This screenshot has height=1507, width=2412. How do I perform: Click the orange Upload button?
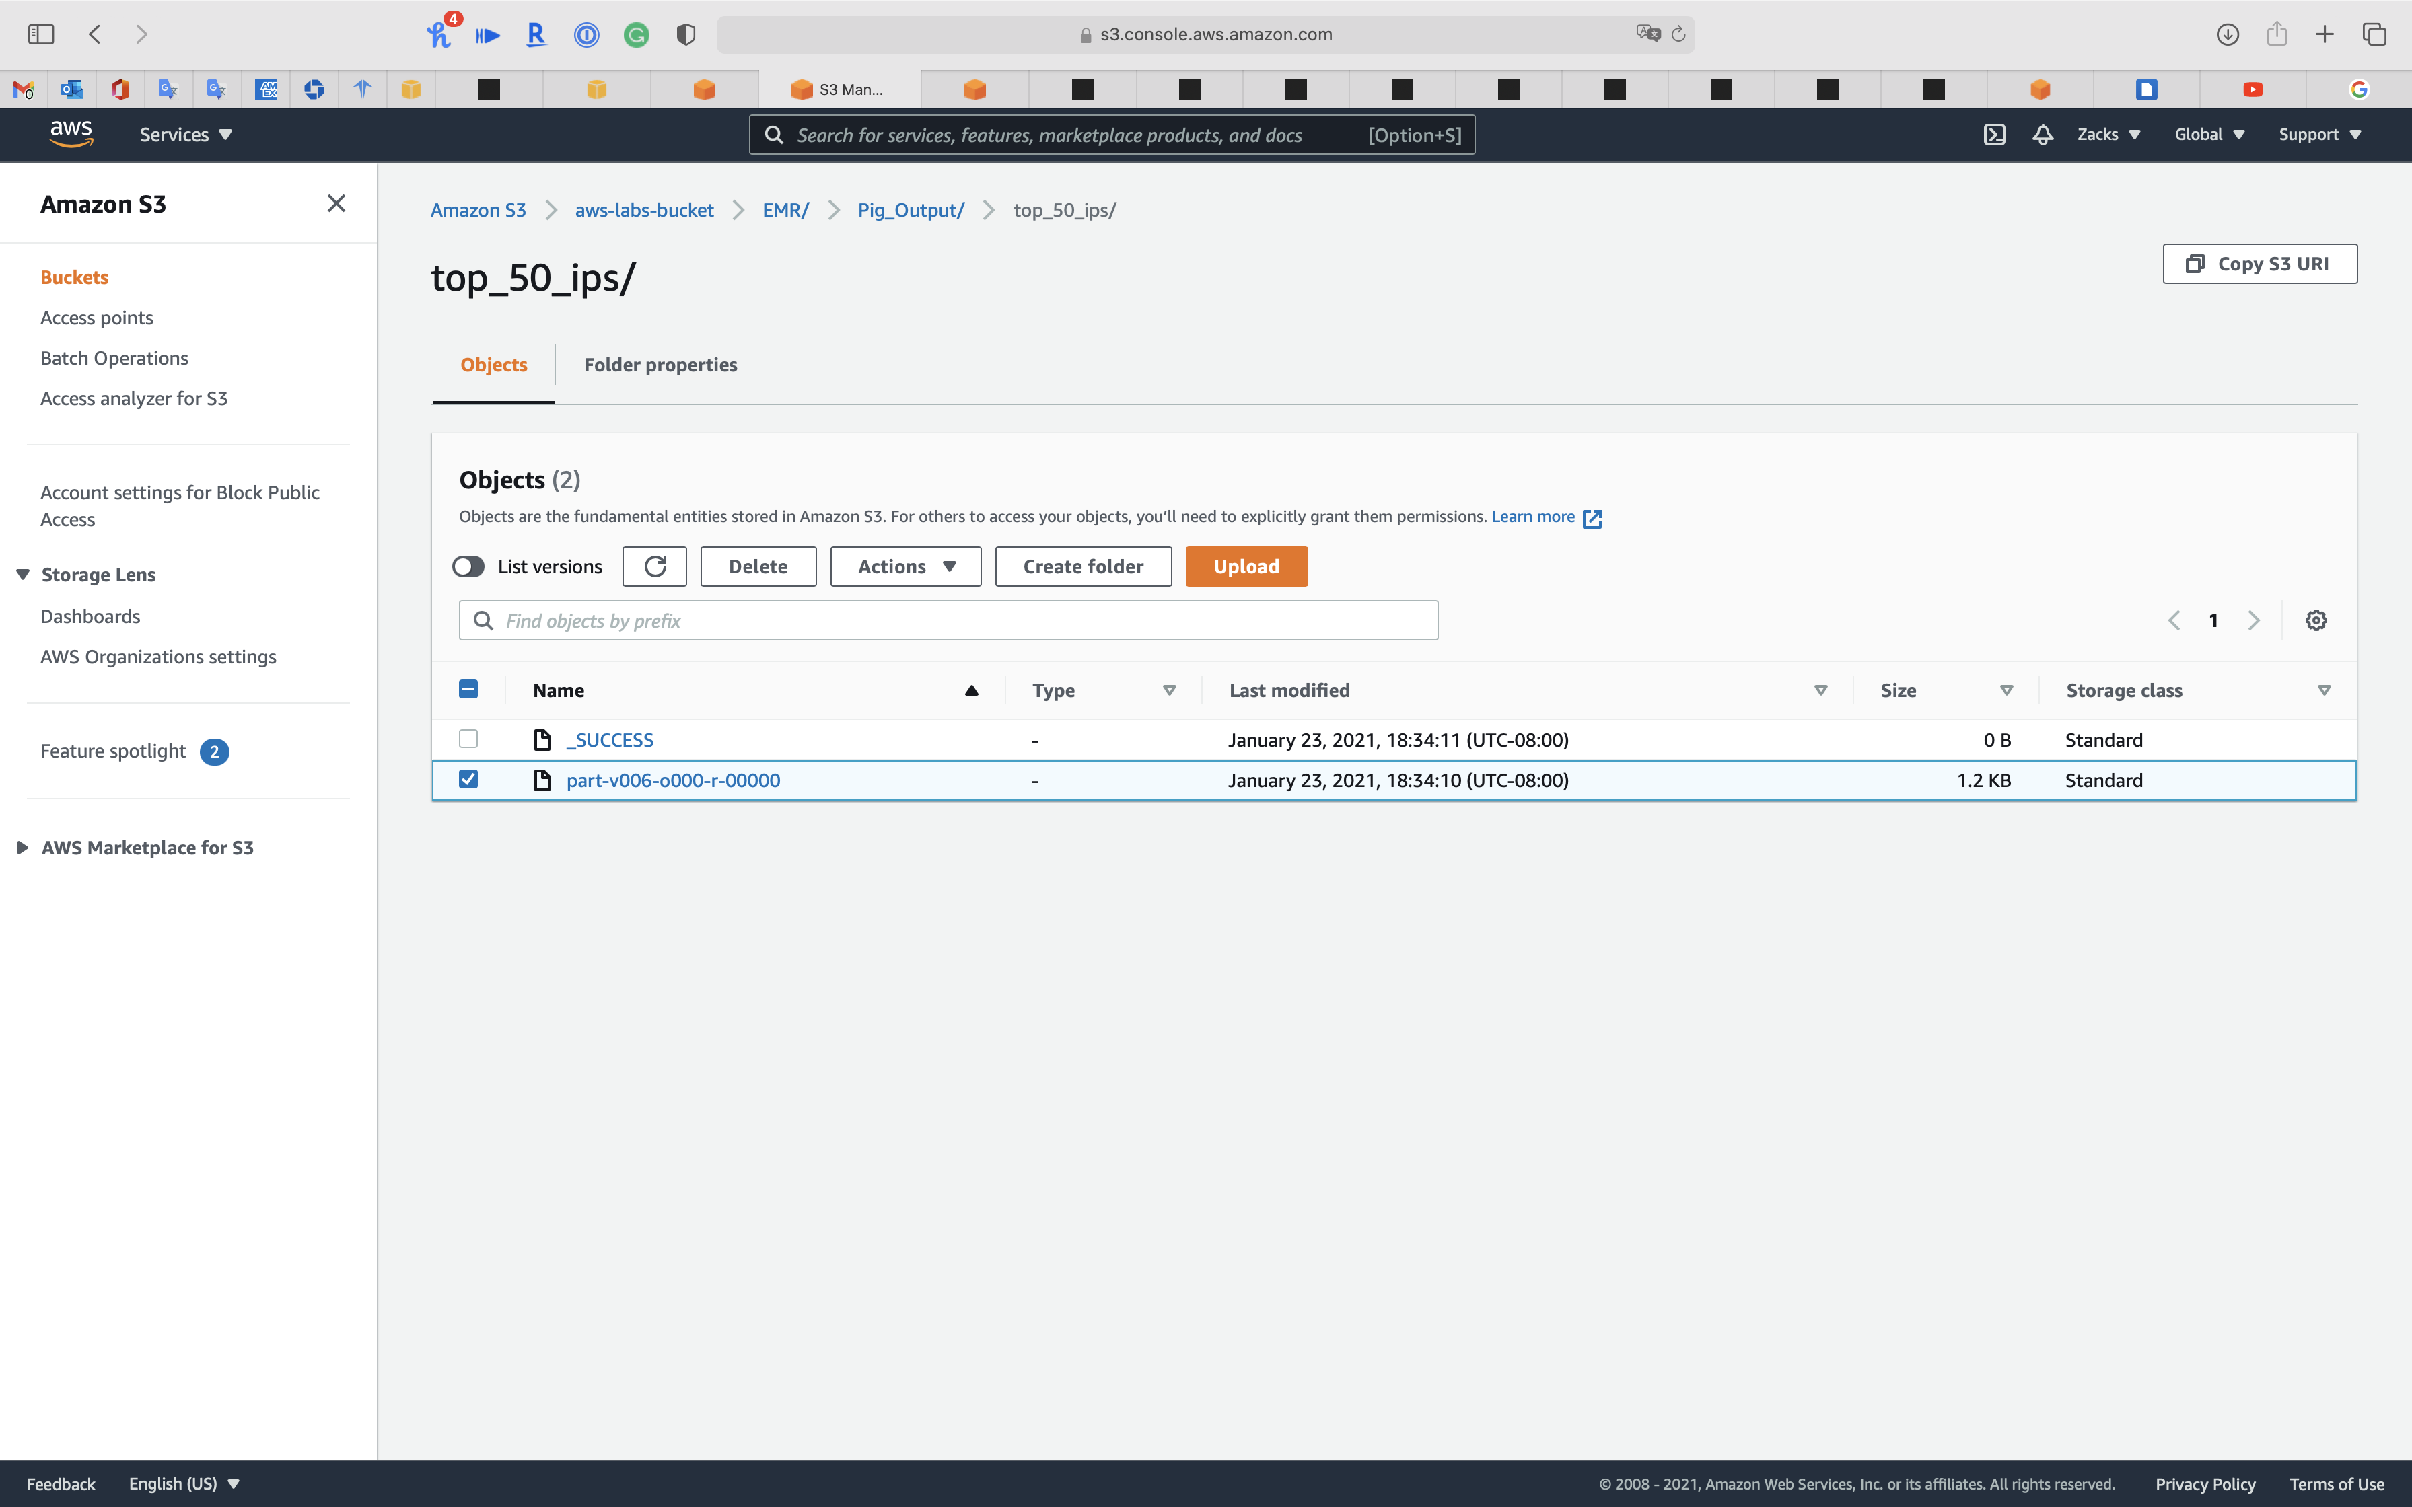1246,566
